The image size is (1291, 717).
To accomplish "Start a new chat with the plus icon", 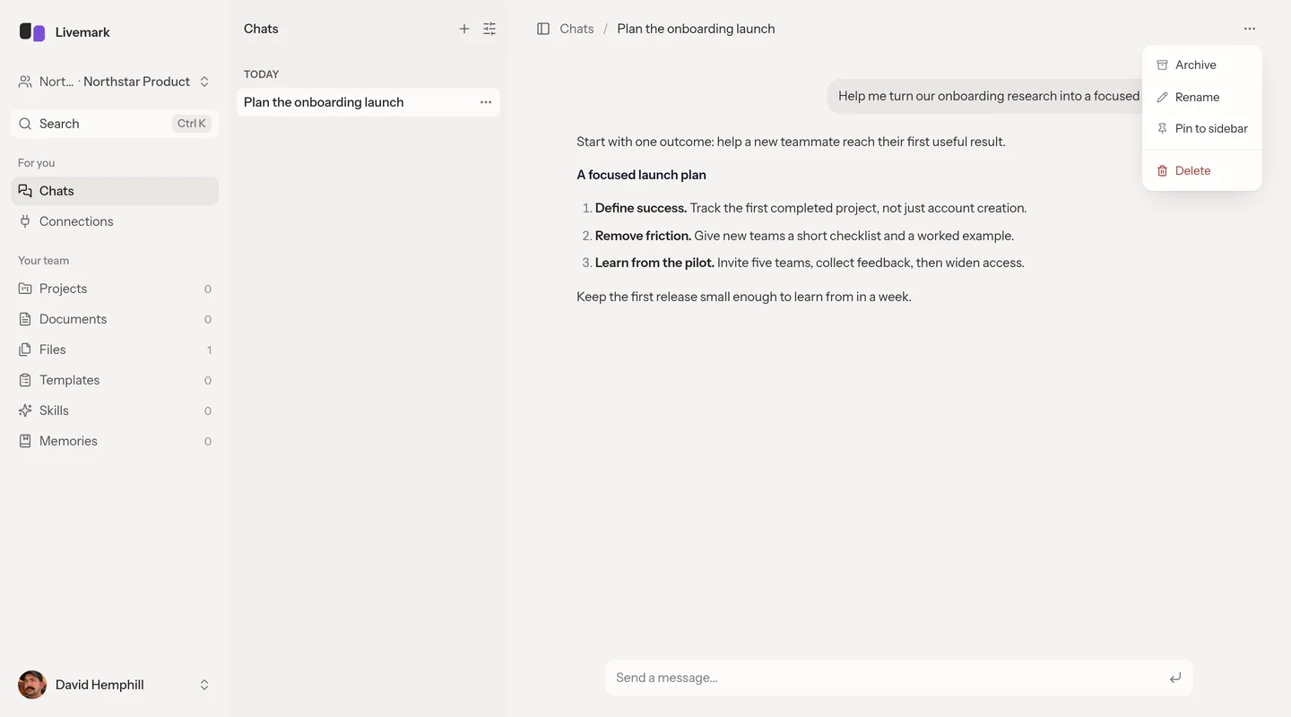I will [464, 29].
